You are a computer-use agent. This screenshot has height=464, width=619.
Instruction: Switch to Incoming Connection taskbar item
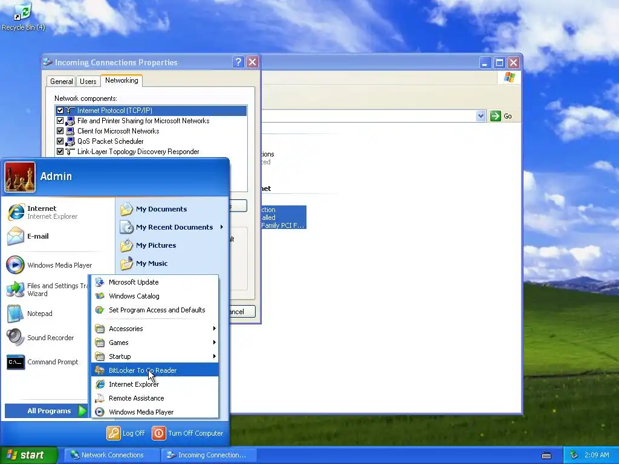coord(208,455)
